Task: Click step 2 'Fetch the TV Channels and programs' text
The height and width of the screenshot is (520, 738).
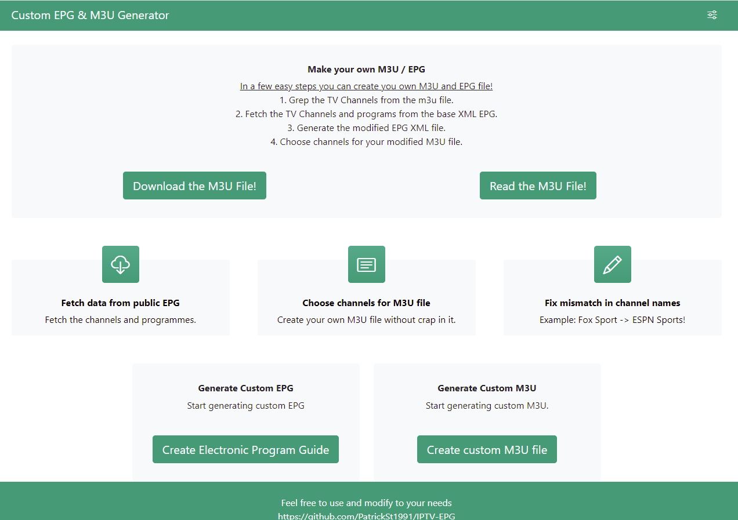Action: pos(367,114)
